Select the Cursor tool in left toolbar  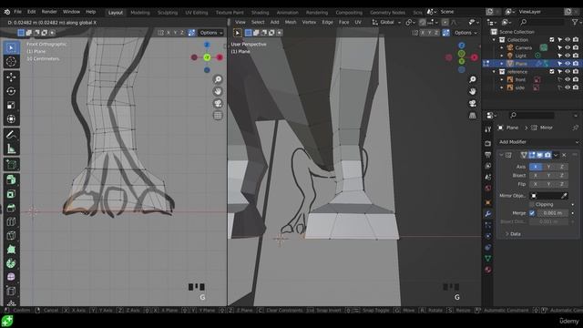coord(11,62)
